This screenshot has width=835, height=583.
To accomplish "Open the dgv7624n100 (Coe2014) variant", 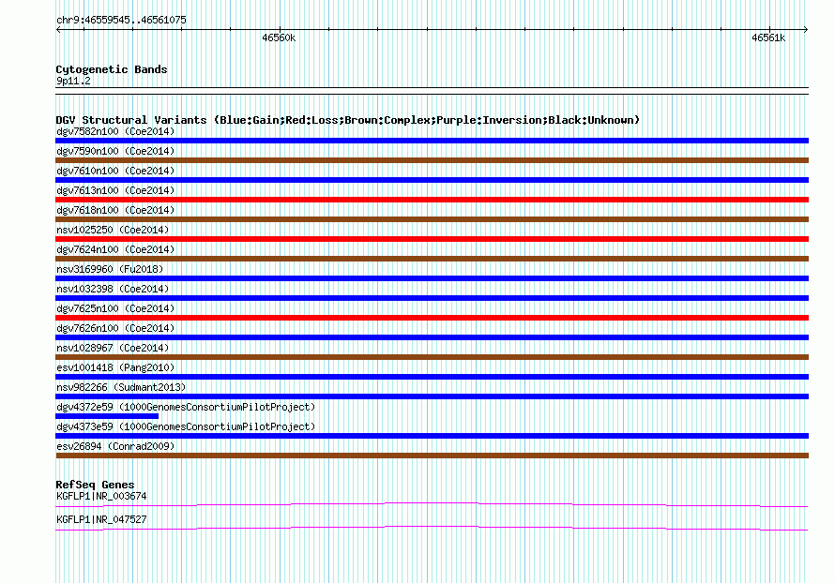I will click(x=115, y=249).
